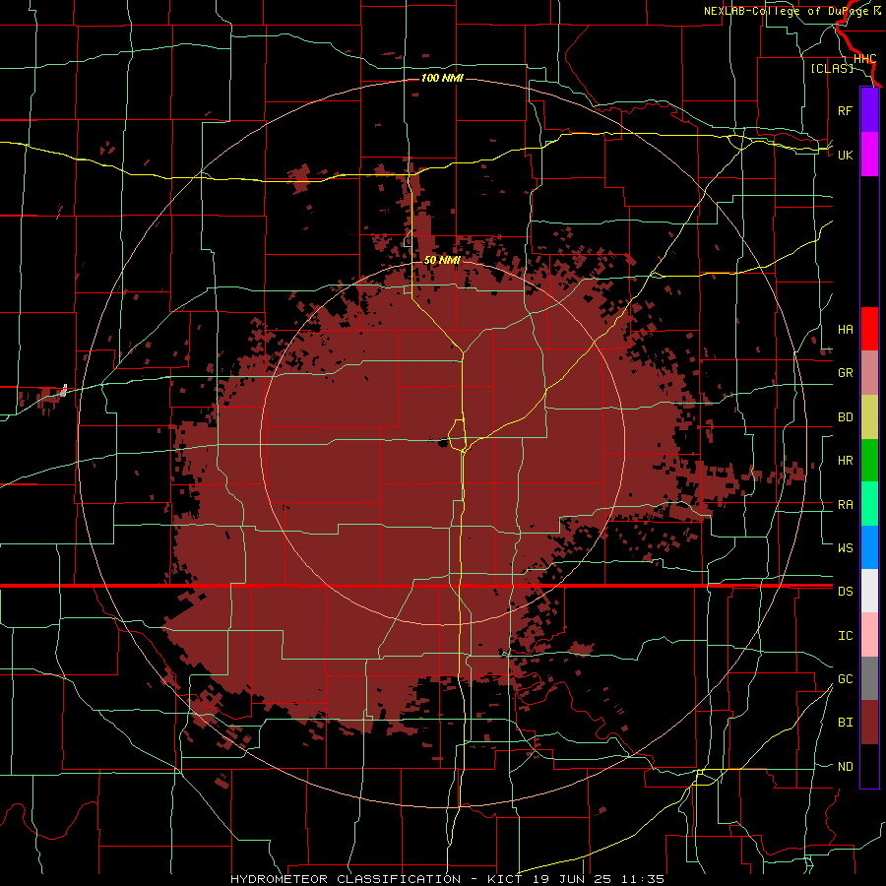Click the WS legend label text
Image resolution: width=886 pixels, height=886 pixels.
pyautogui.click(x=846, y=548)
